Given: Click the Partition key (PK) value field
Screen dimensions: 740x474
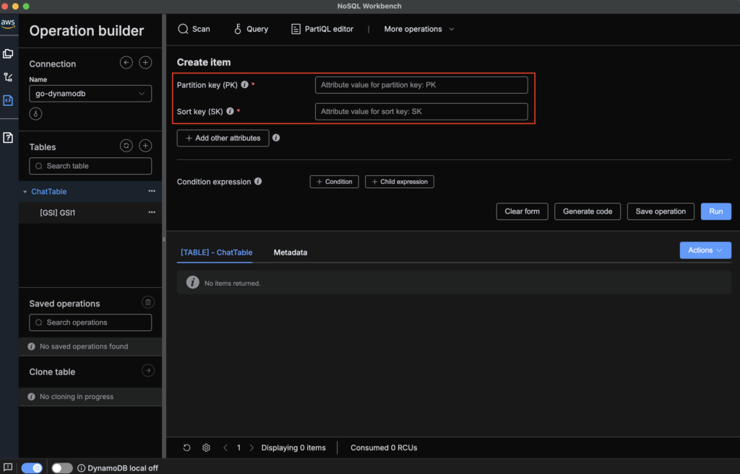Looking at the screenshot, I should tap(421, 85).
